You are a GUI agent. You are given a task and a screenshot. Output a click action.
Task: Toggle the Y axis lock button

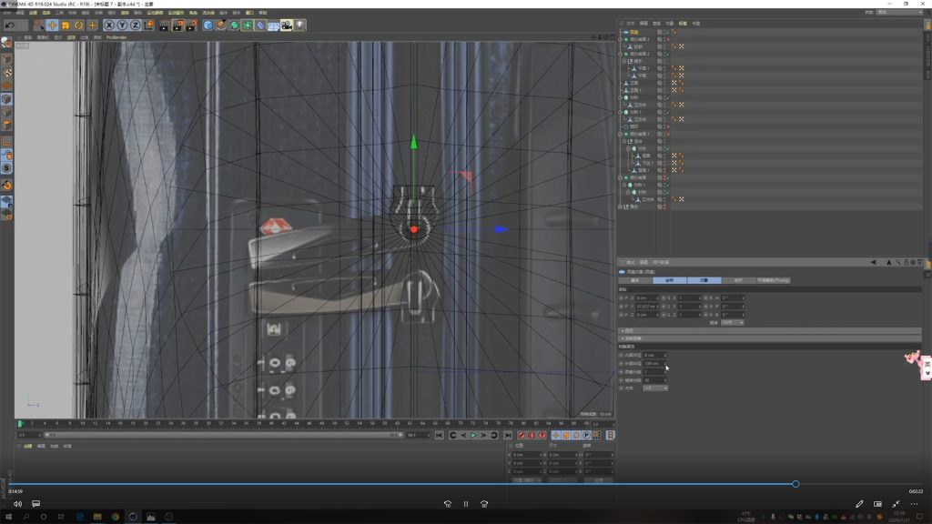(x=122, y=25)
